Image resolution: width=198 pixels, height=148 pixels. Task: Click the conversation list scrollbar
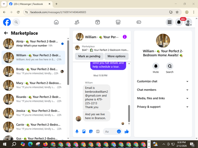coord(68,62)
